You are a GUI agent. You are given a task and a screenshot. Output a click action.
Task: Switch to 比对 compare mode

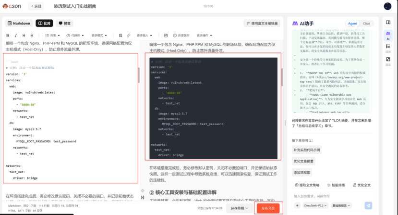click(x=44, y=23)
